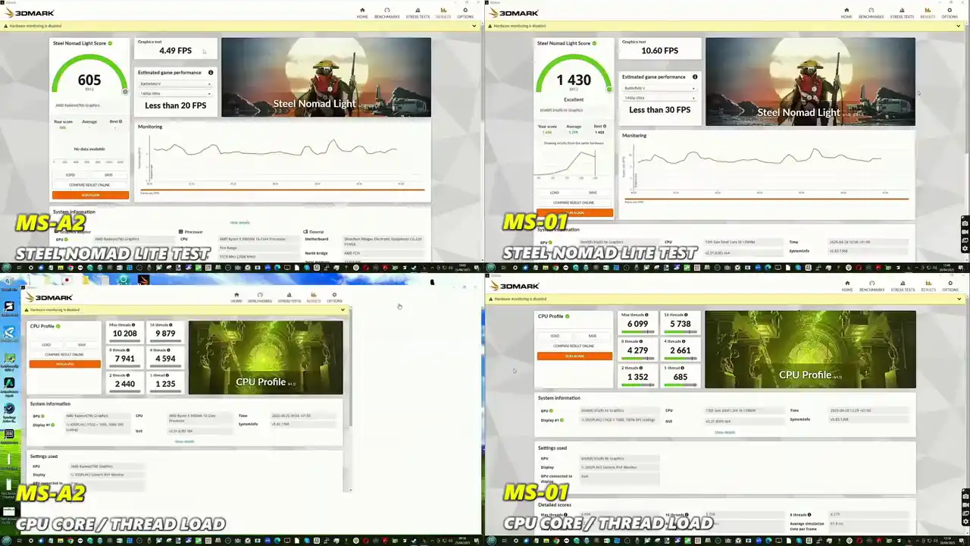The height and width of the screenshot is (546, 970).
Task: Click orange Run Again in 10 208 CPU Profile window
Action: click(x=65, y=364)
